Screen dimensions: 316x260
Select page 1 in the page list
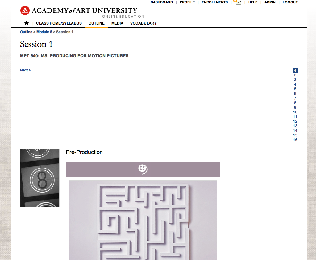point(295,71)
